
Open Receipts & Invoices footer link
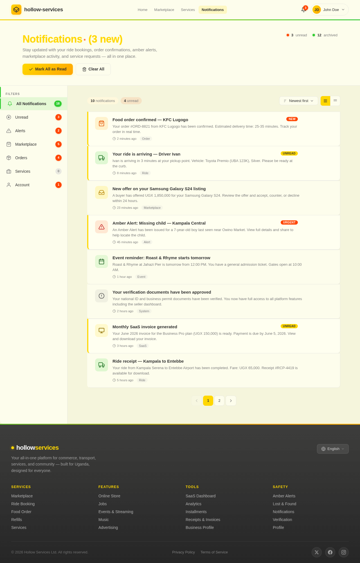point(203,520)
